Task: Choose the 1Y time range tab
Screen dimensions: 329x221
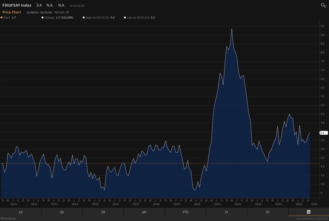Action: pos(226,212)
